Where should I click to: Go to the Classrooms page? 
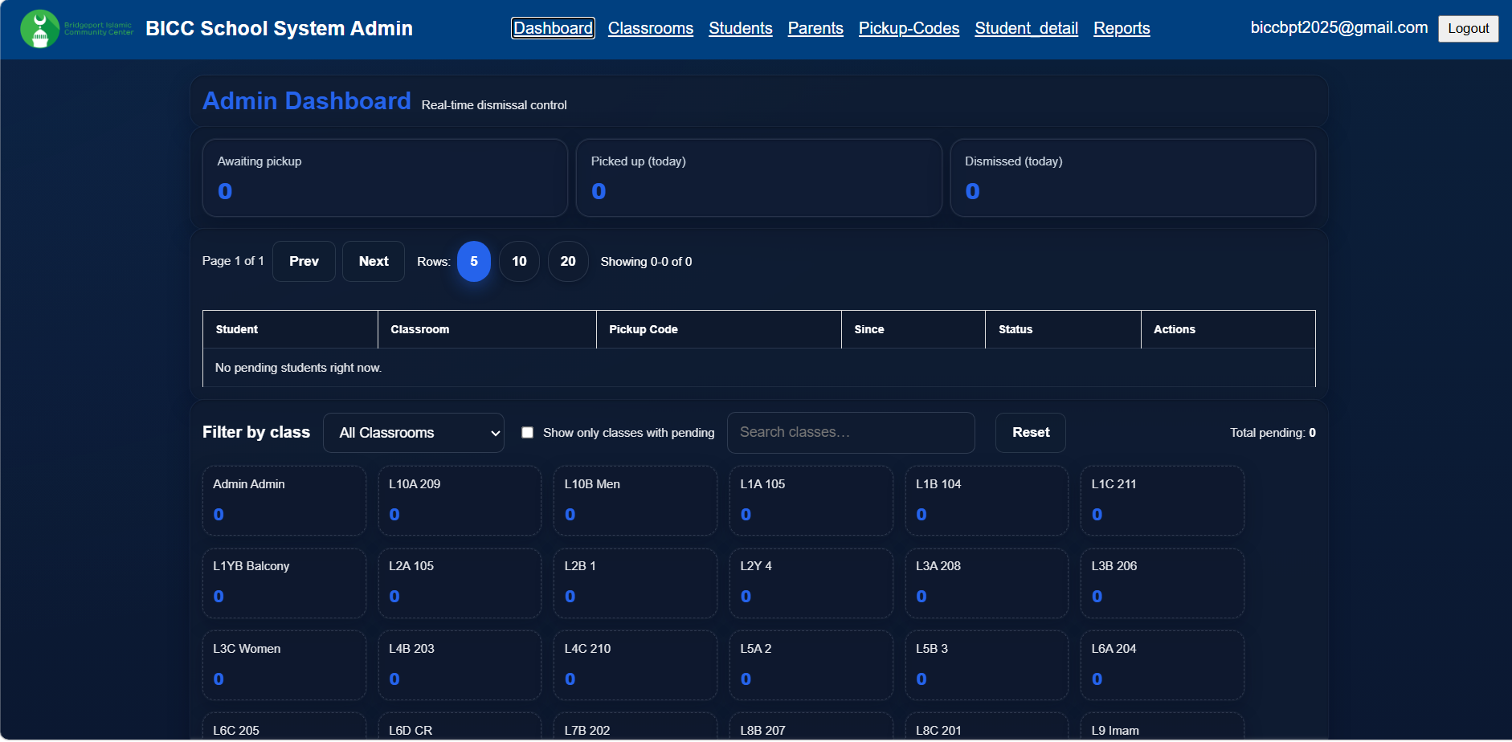pyautogui.click(x=651, y=28)
